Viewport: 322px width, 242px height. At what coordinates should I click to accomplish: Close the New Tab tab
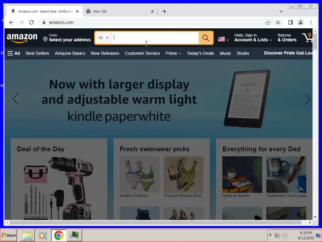153,11
